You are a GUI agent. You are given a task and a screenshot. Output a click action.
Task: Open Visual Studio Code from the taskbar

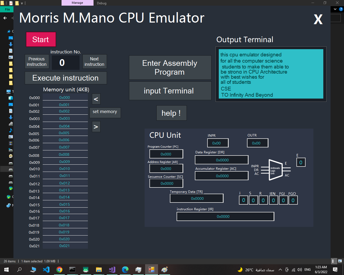pyautogui.click(x=46, y=269)
